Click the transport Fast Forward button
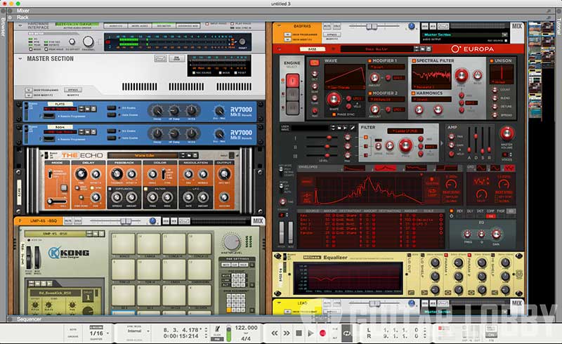 pos(287,333)
